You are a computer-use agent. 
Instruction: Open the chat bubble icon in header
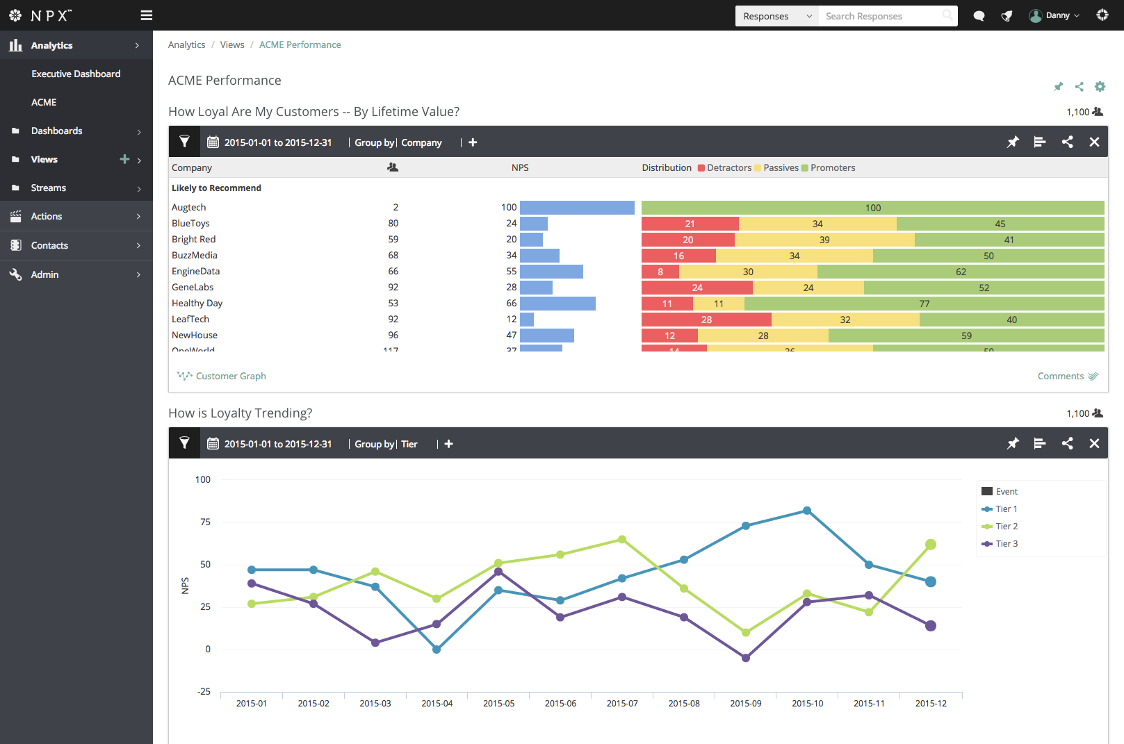tap(979, 16)
